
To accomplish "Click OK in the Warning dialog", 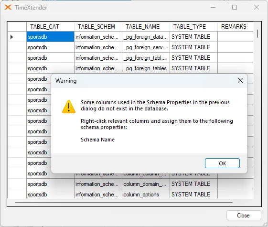I will click(222, 163).
